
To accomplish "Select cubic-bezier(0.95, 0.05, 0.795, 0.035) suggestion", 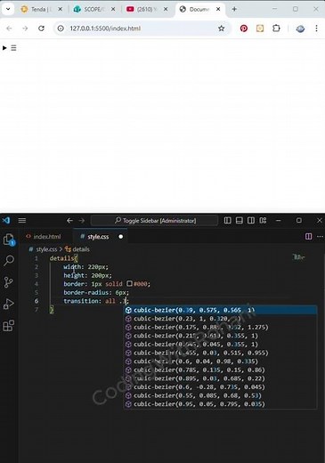I will click(x=220, y=404).
